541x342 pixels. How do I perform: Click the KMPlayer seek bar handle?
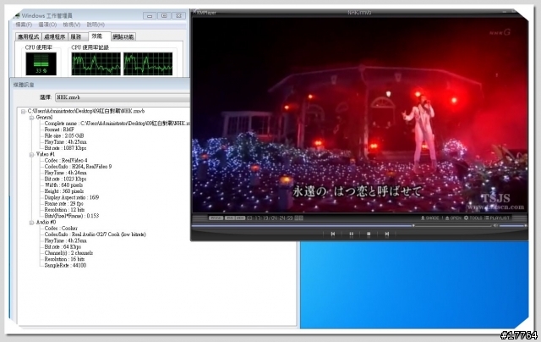[413, 225]
